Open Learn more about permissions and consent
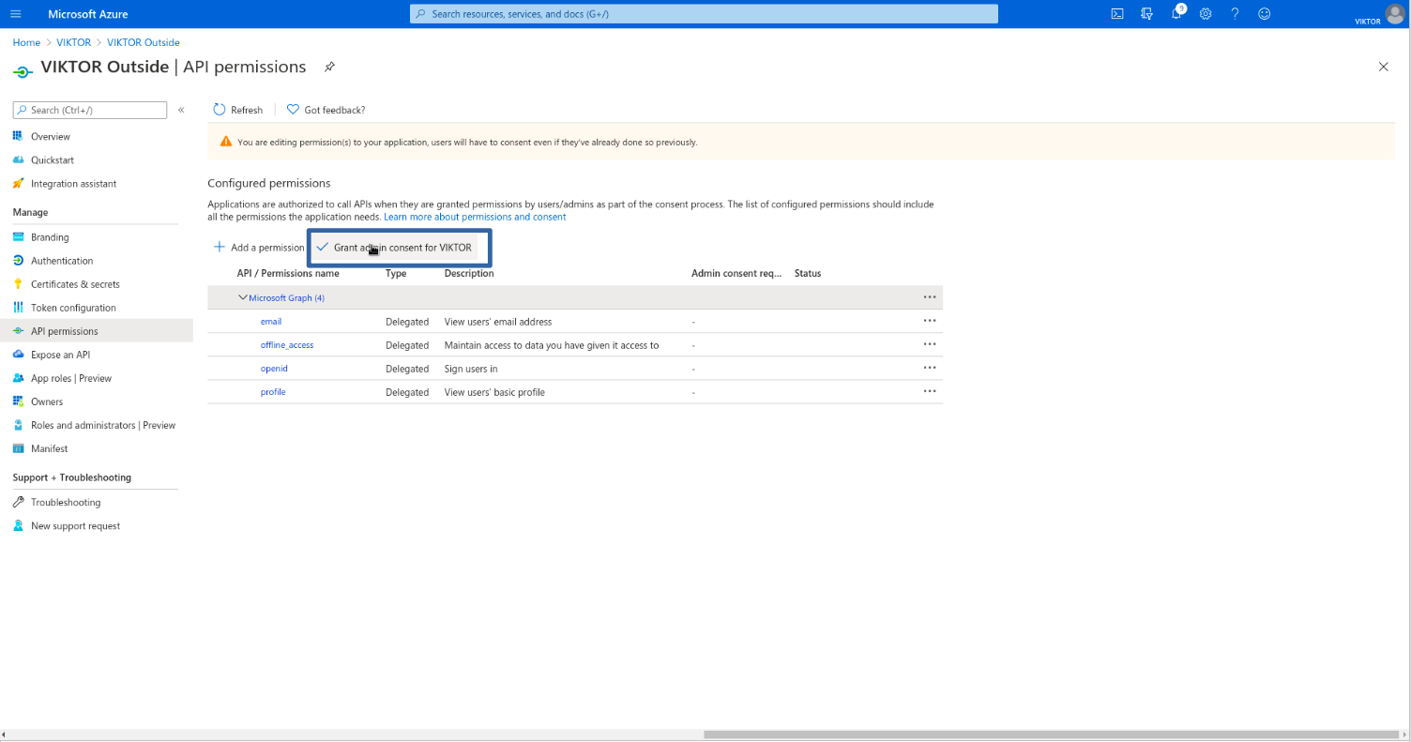Image resolution: width=1411 pixels, height=742 pixels. pos(475,217)
